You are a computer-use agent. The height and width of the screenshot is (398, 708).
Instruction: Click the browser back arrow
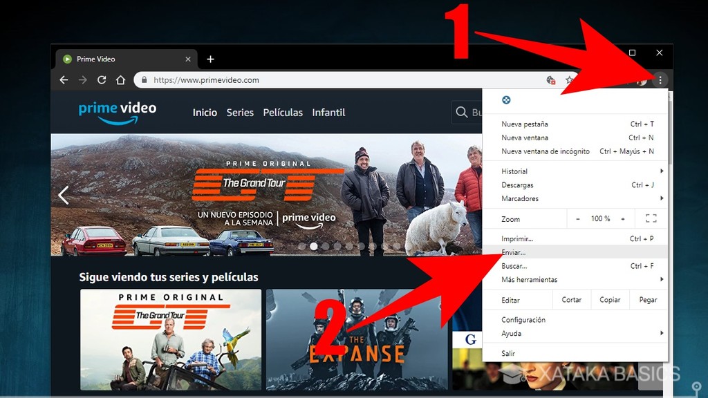tap(63, 79)
